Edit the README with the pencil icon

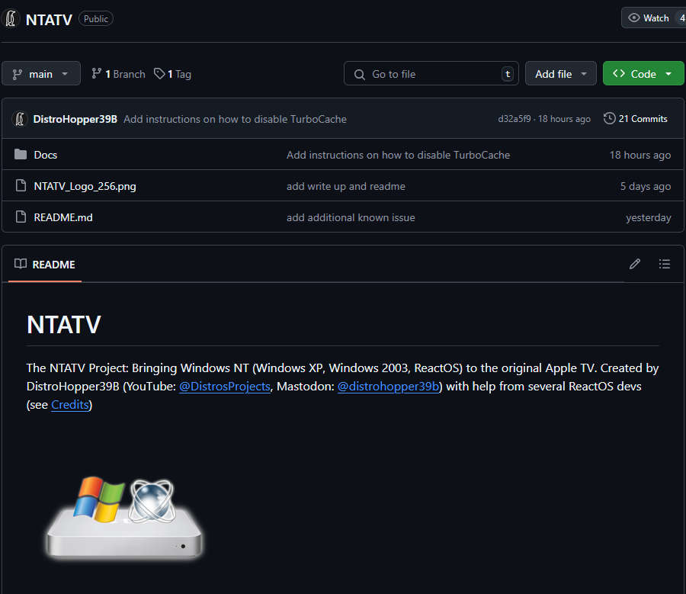click(x=635, y=264)
